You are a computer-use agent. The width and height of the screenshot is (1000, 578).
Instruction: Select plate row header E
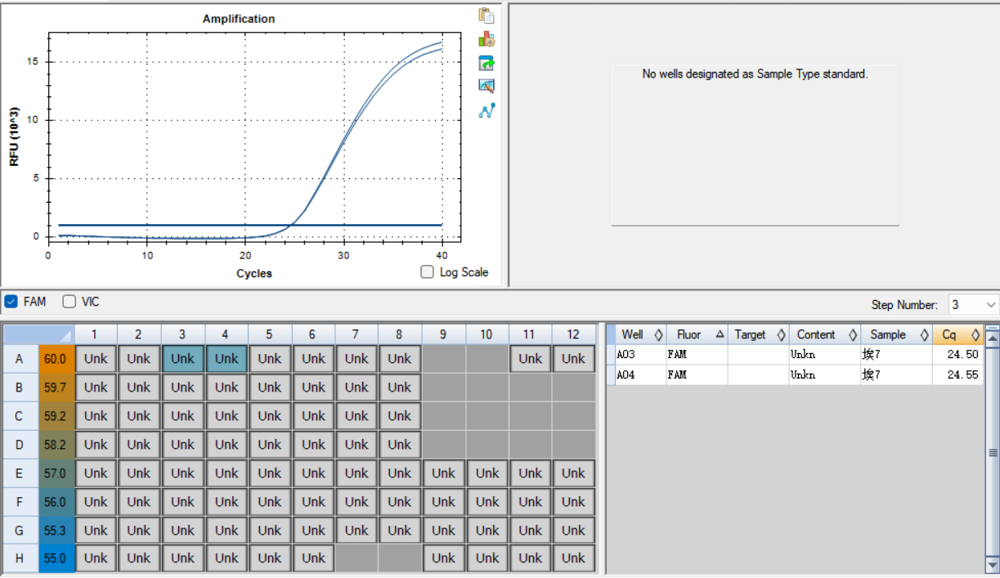(x=20, y=473)
